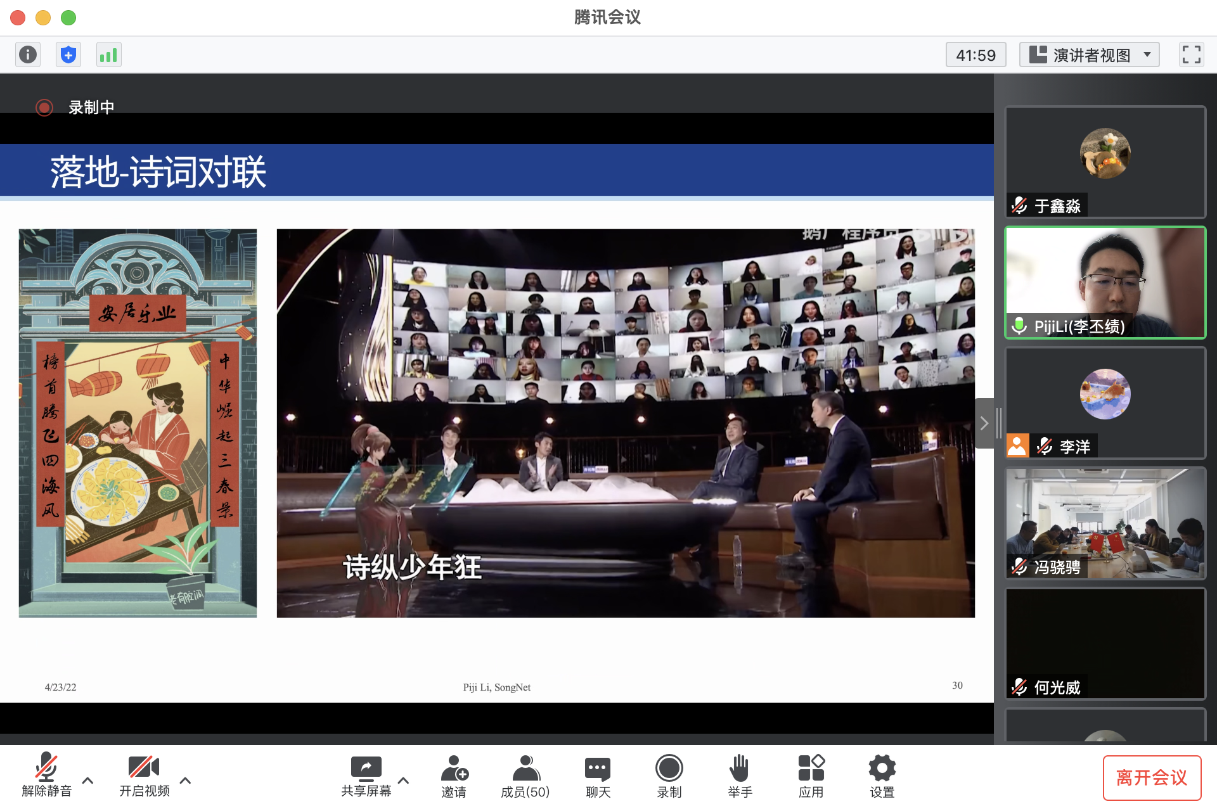Image resolution: width=1217 pixels, height=811 pixels.
Task: Click muted mic icon beside 冯骁骋
Action: (1019, 567)
